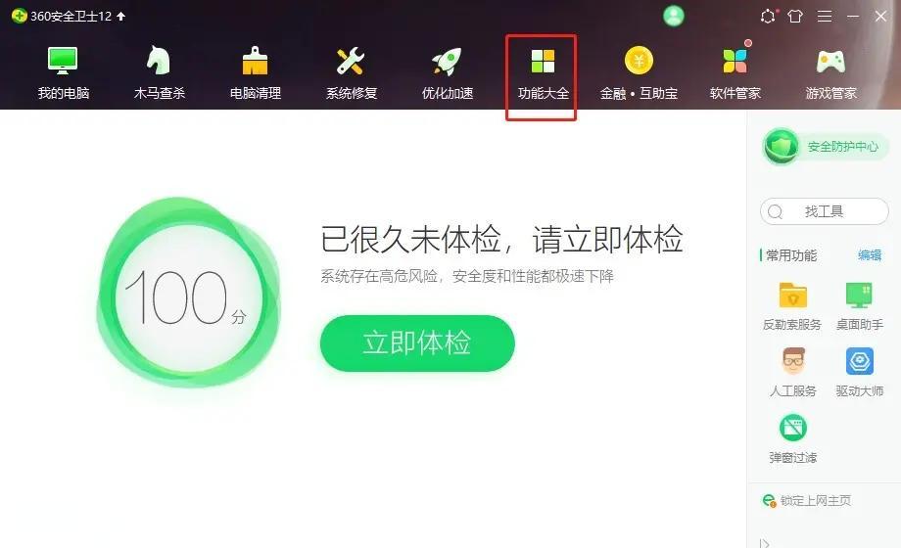The height and width of the screenshot is (548, 901).
Task: Click the 立即体检 green button
Action: tap(417, 342)
